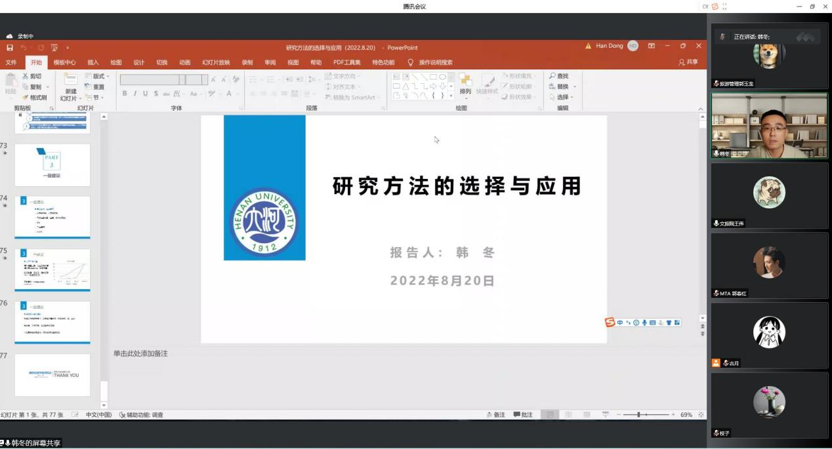832x449 pixels.
Task: Click the fit slide to window icon
Action: click(701, 415)
